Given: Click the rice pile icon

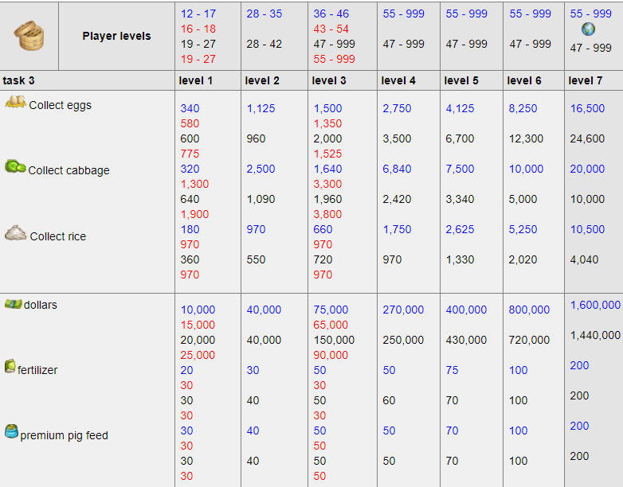Looking at the screenshot, I should click(15, 232).
